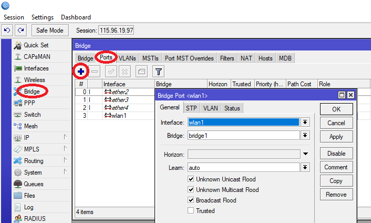Switch to the VLANs tab in Bridge window

click(127, 58)
